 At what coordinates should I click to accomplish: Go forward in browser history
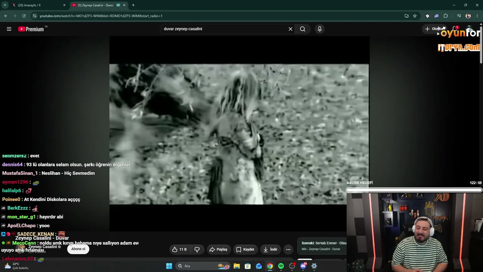(x=15, y=16)
